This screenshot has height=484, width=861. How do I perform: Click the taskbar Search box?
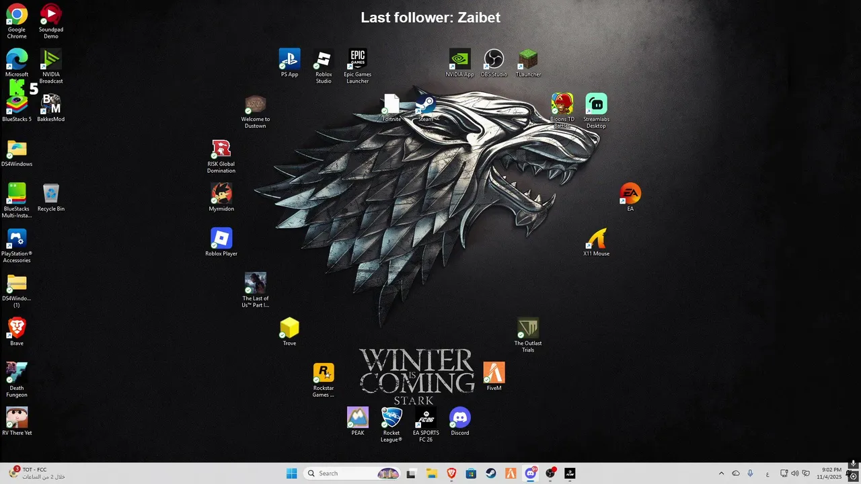352,473
